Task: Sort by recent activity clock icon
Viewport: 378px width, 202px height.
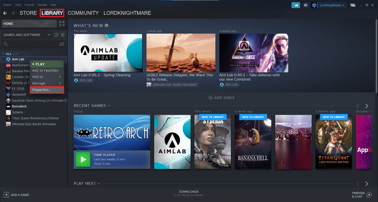Action: click(x=56, y=35)
